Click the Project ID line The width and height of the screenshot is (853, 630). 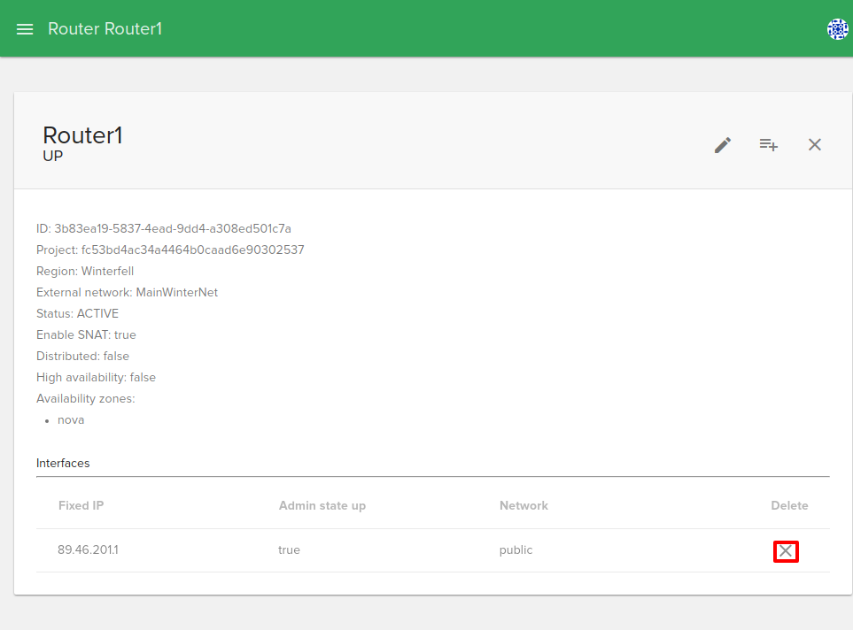pyautogui.click(x=170, y=250)
